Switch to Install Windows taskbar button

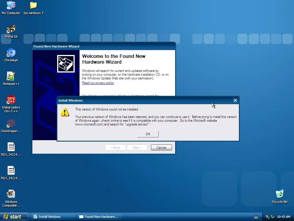(x=53, y=217)
